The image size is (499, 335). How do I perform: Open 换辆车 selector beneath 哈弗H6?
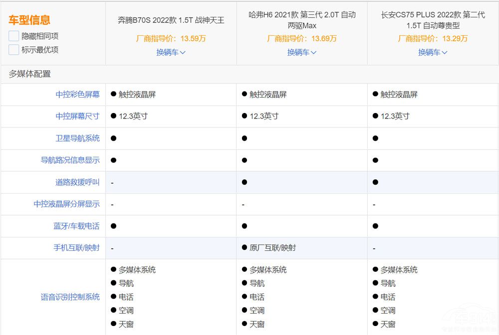(301, 52)
